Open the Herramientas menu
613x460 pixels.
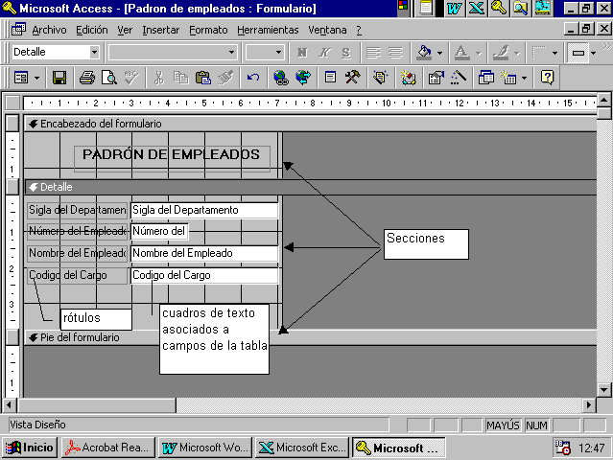tap(268, 30)
